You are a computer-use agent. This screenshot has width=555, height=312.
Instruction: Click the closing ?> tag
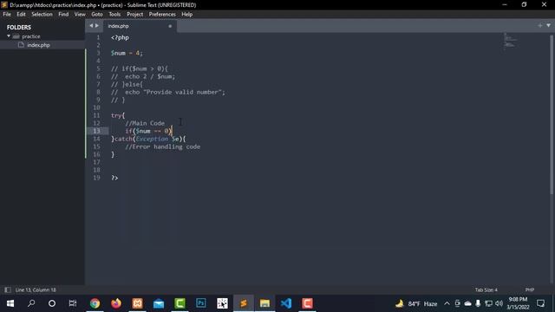tap(114, 178)
